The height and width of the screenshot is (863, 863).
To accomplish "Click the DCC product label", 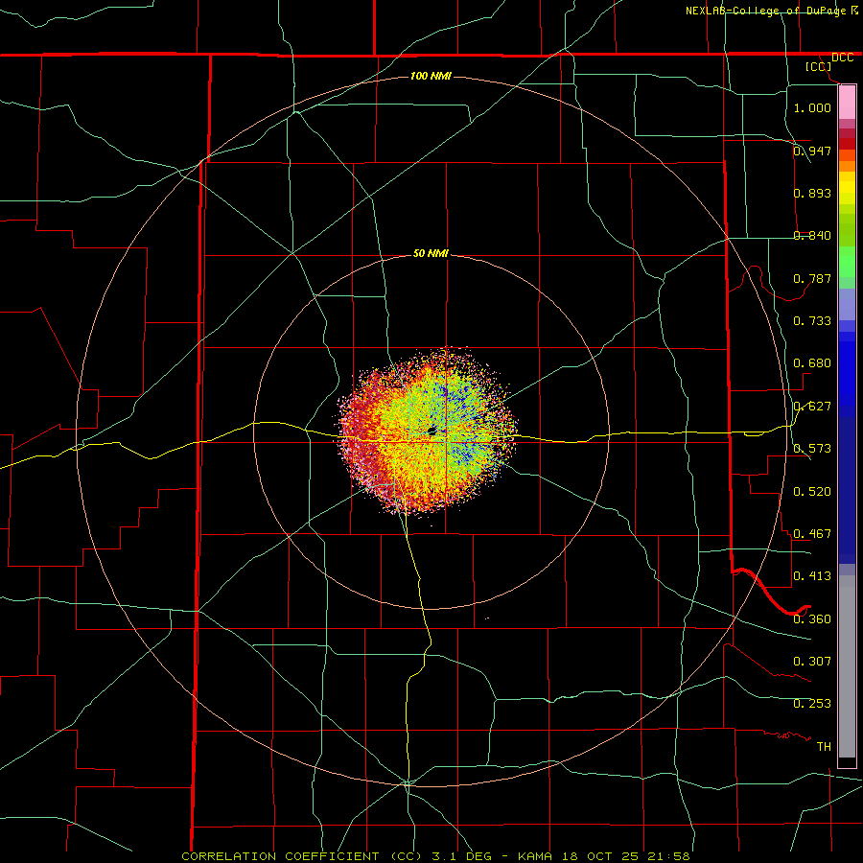I will point(842,58).
